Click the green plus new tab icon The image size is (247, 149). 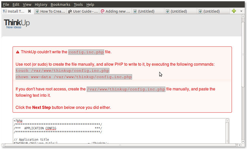(x=234, y=11)
